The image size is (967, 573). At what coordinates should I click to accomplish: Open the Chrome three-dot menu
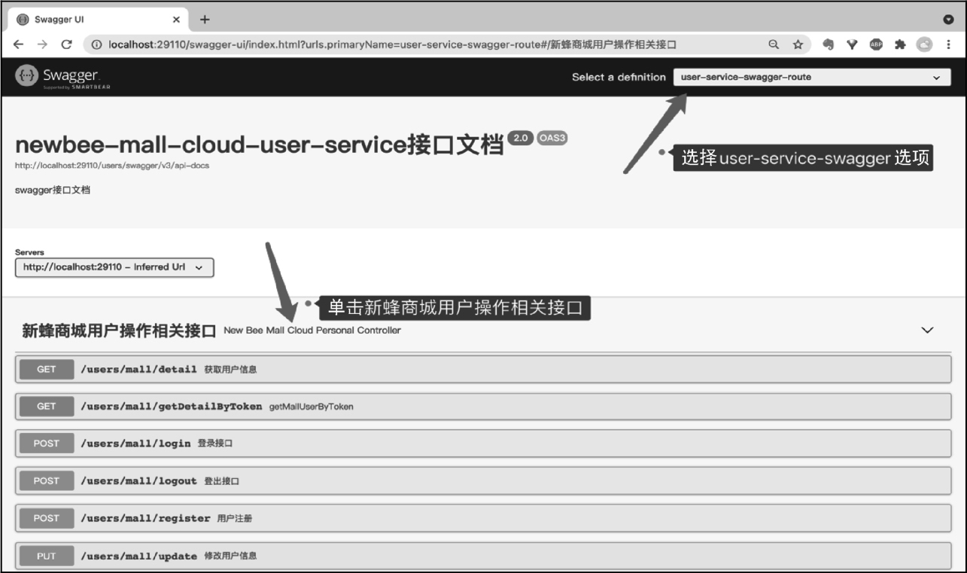coord(948,44)
